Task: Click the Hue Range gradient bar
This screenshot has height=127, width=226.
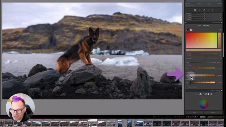Action: [203, 68]
